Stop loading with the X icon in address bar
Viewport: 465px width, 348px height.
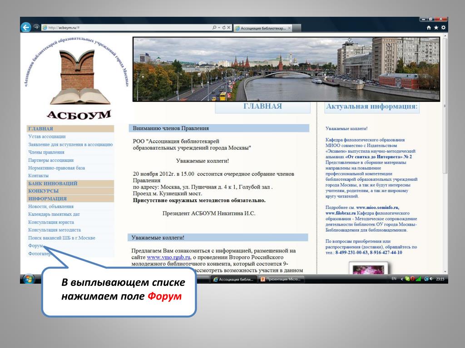[x=229, y=28]
